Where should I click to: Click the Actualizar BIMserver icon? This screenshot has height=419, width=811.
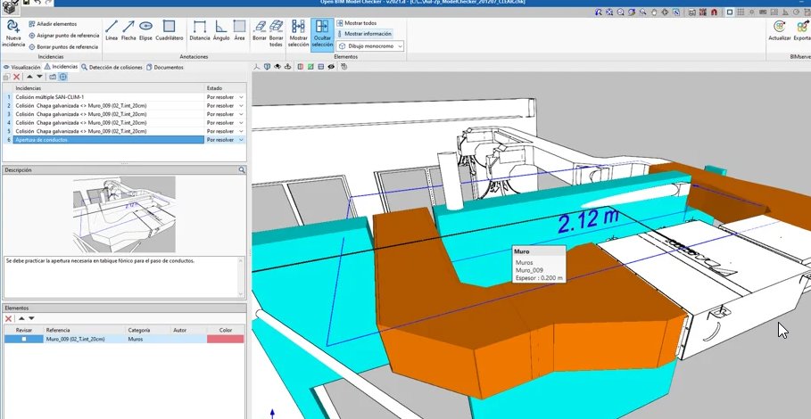[x=779, y=30]
